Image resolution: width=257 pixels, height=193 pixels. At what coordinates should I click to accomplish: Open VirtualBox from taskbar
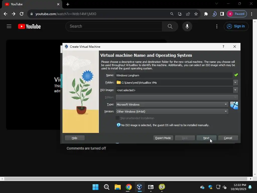coord(140,187)
